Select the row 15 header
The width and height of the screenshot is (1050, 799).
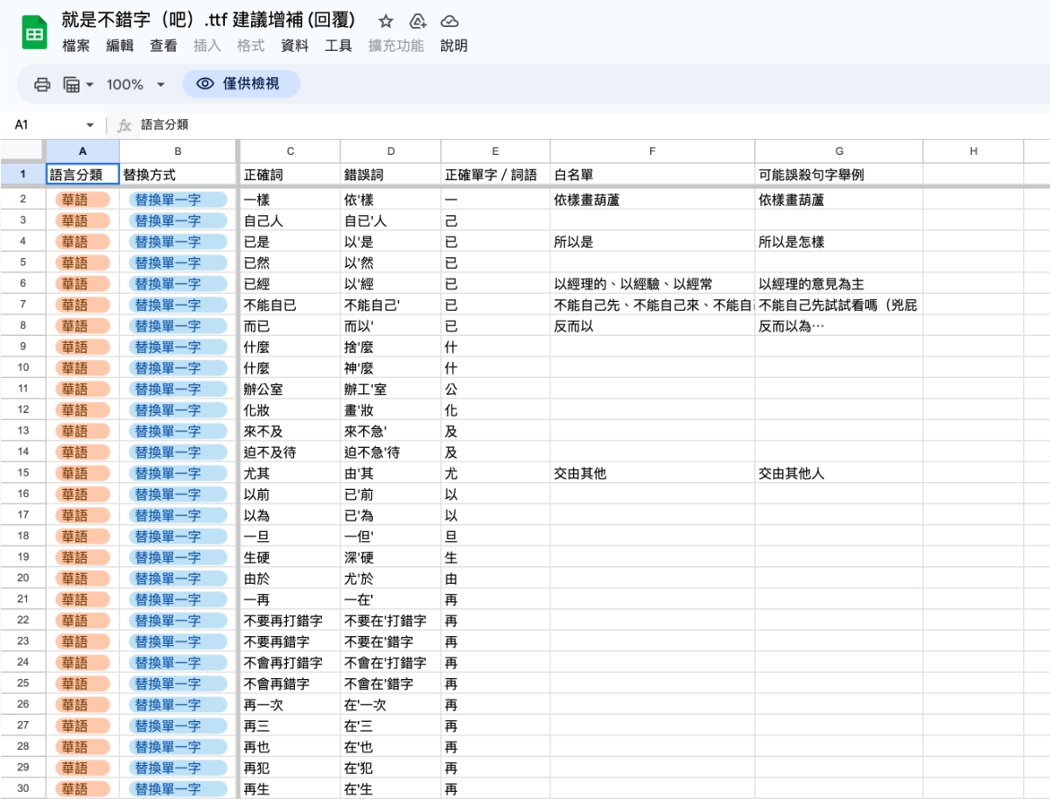point(23,473)
